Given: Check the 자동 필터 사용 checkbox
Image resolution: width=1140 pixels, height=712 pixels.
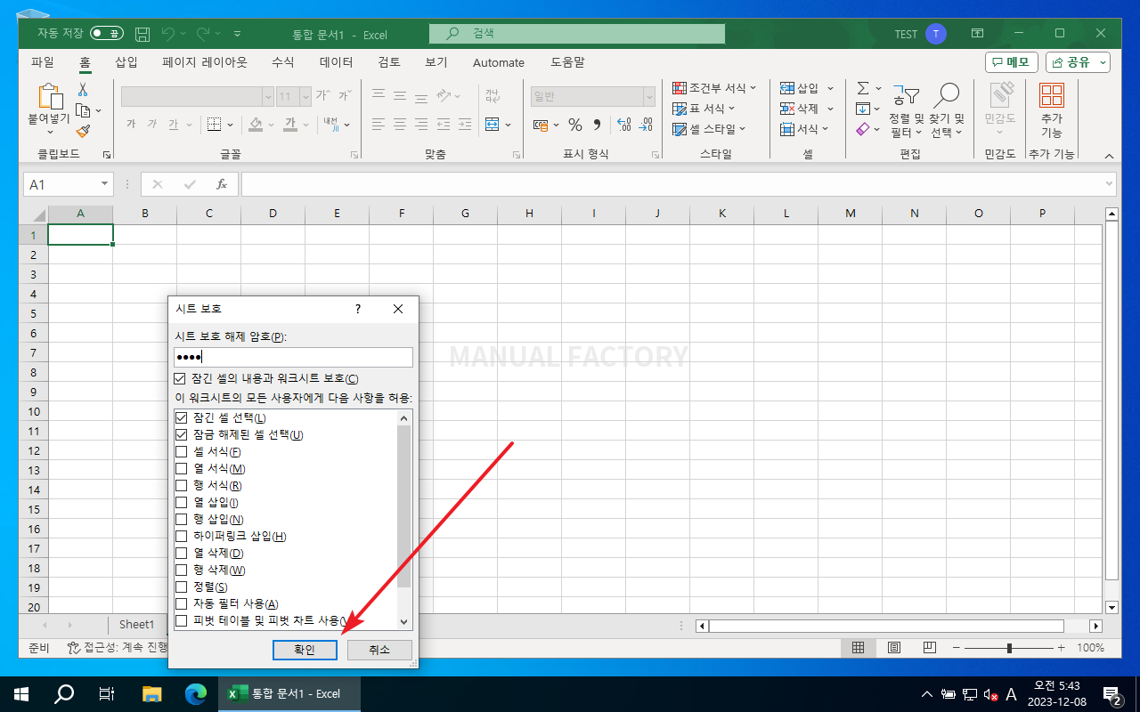Looking at the screenshot, I should pos(182,603).
